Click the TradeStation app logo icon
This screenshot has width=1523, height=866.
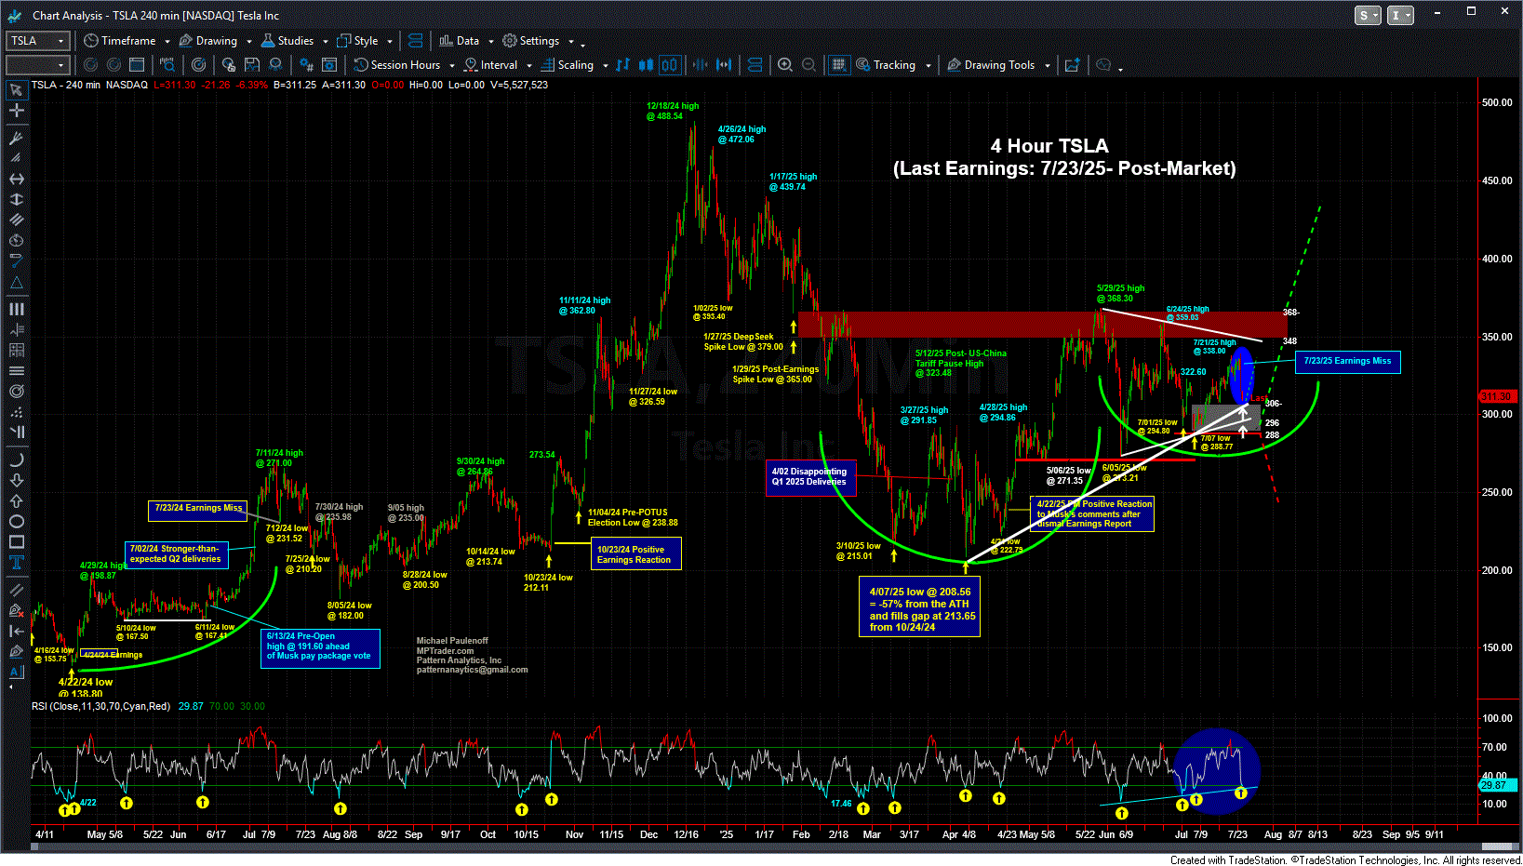click(14, 15)
